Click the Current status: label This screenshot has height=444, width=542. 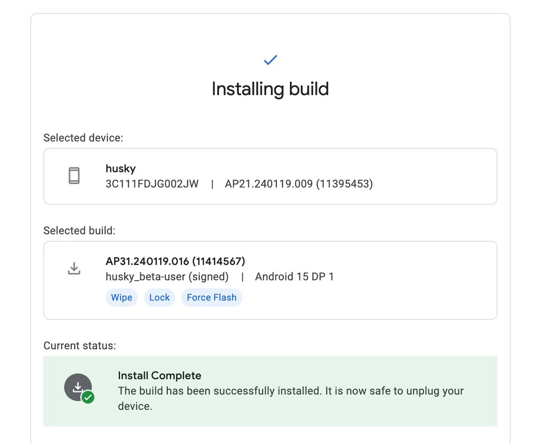80,346
